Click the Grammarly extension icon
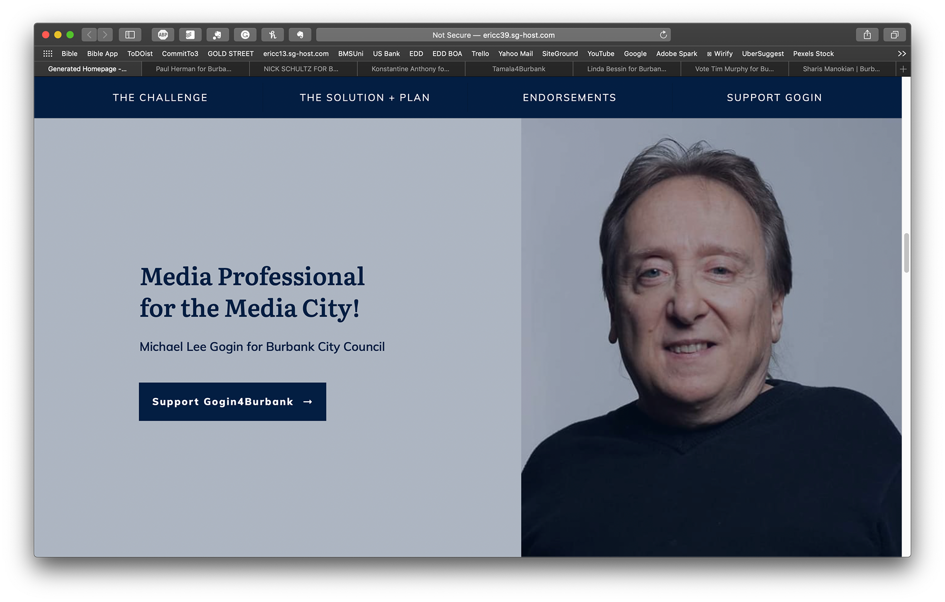Screen dimensions: 945x602 point(245,34)
